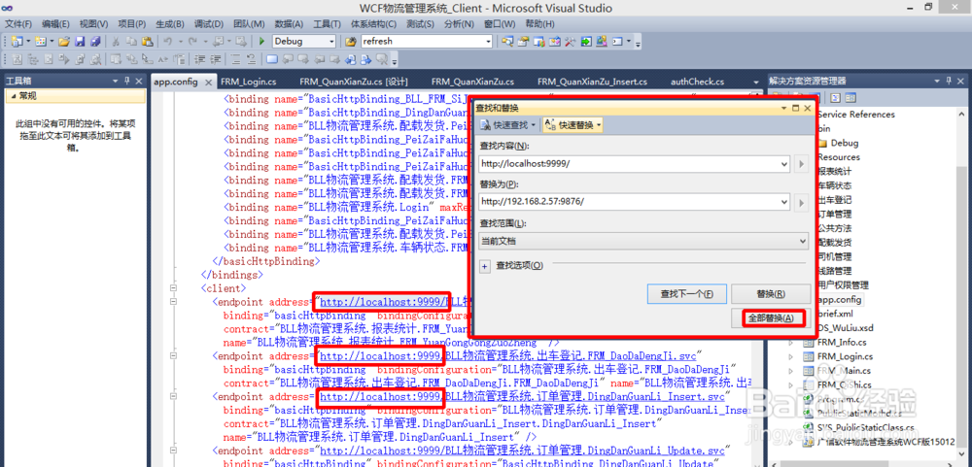Screen dimensions: 972x467
Task: Expand the Replace with history dropdown
Action: pyautogui.click(x=784, y=202)
